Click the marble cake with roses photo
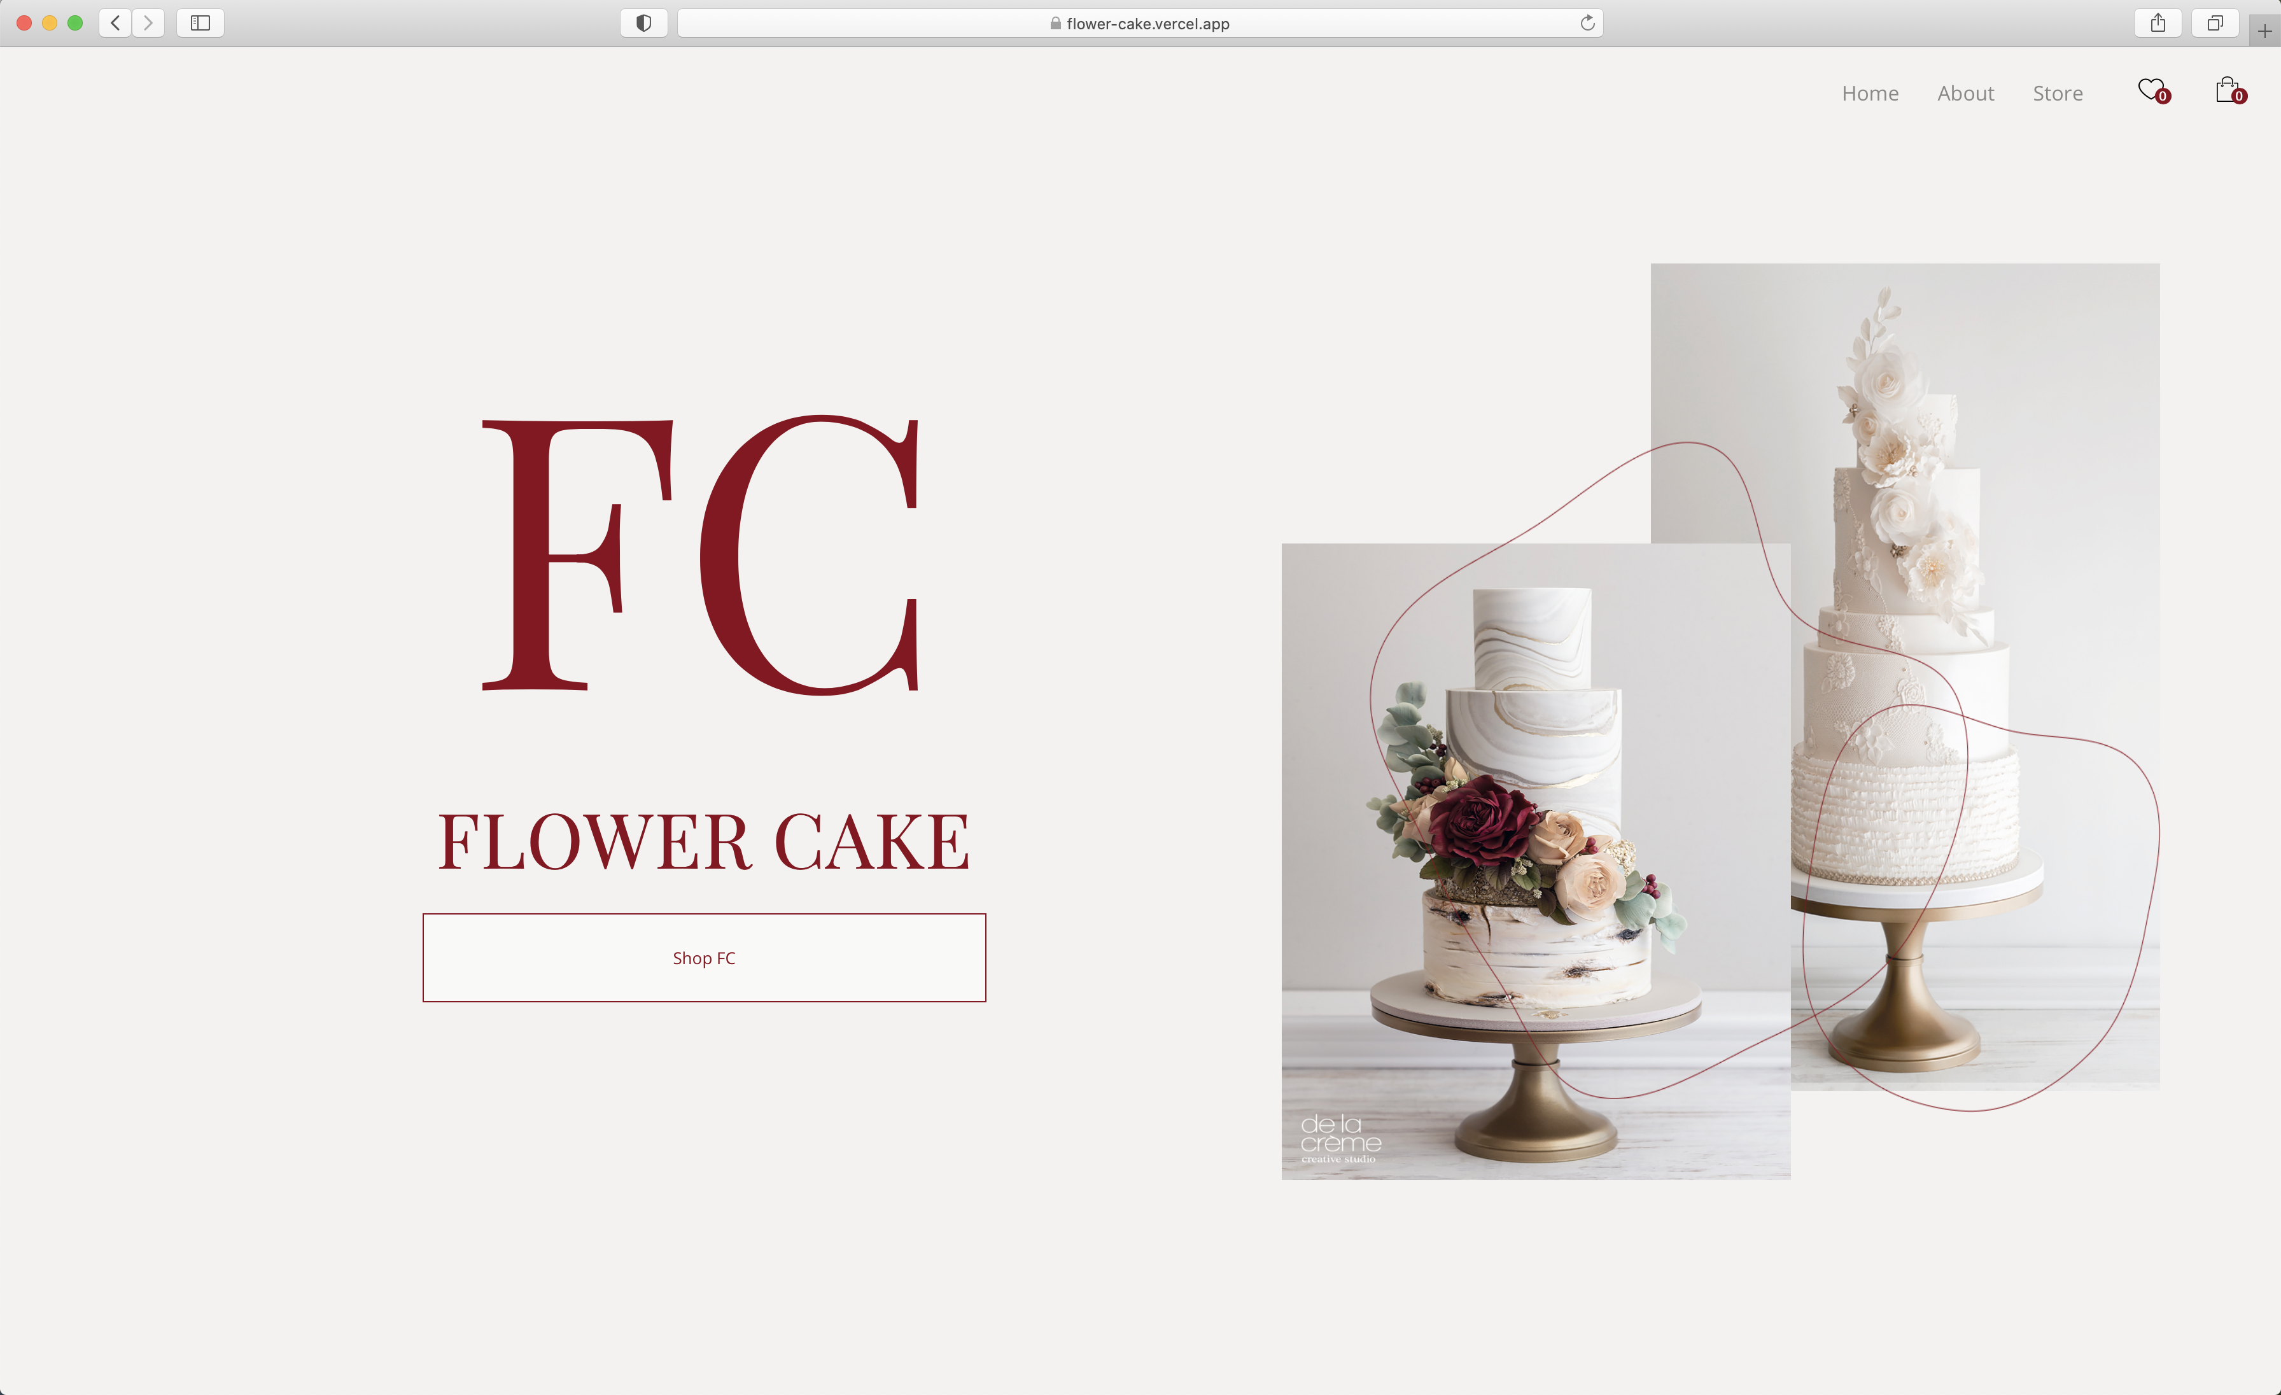The image size is (2281, 1395). [x=1536, y=861]
